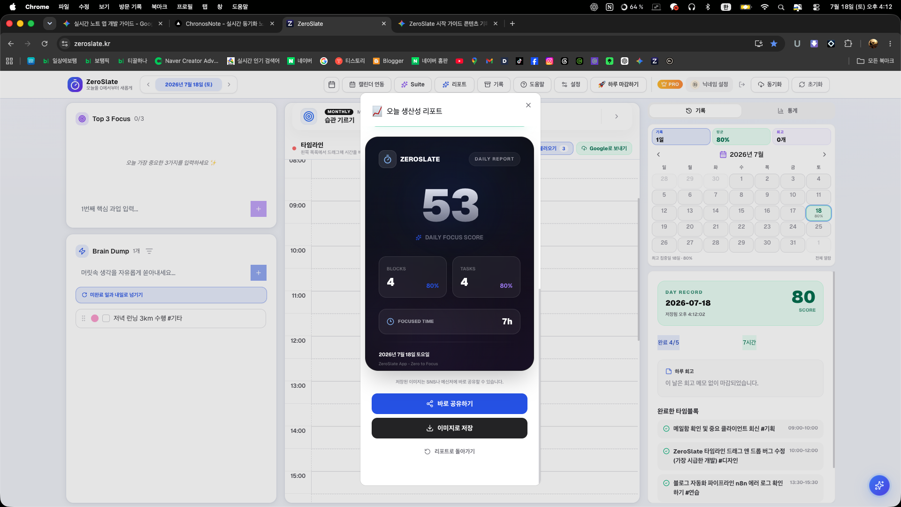Open the 모든 북마크 folder
This screenshot has height=507, width=901.
[x=875, y=61]
